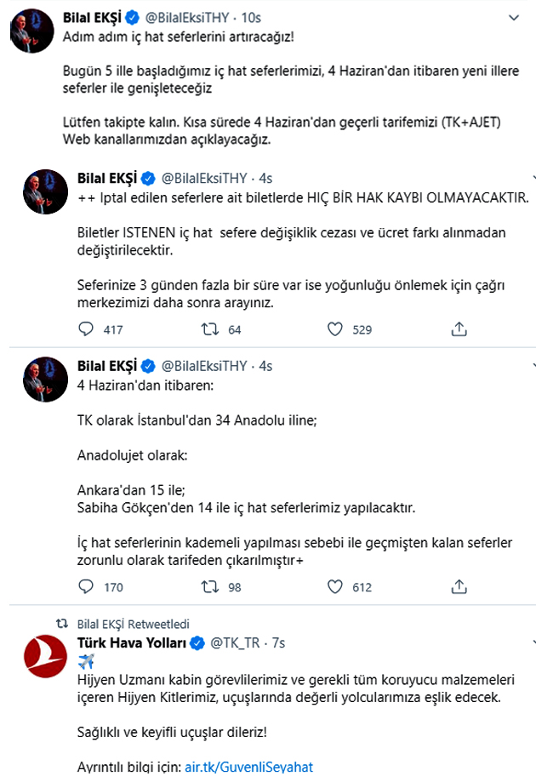Open Türk Hava Yolları profile name
The image size is (536, 782).
click(x=132, y=642)
